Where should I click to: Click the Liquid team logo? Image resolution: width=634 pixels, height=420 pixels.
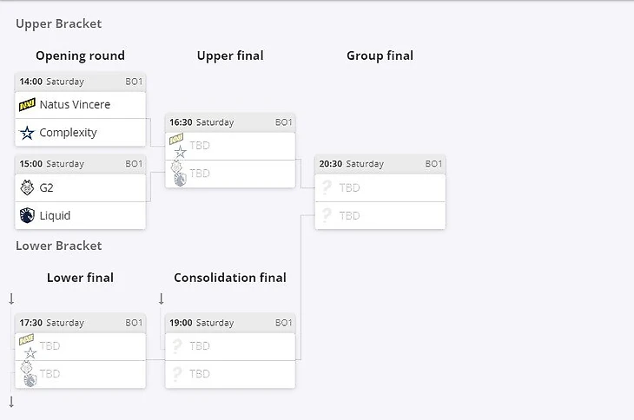pos(27,215)
